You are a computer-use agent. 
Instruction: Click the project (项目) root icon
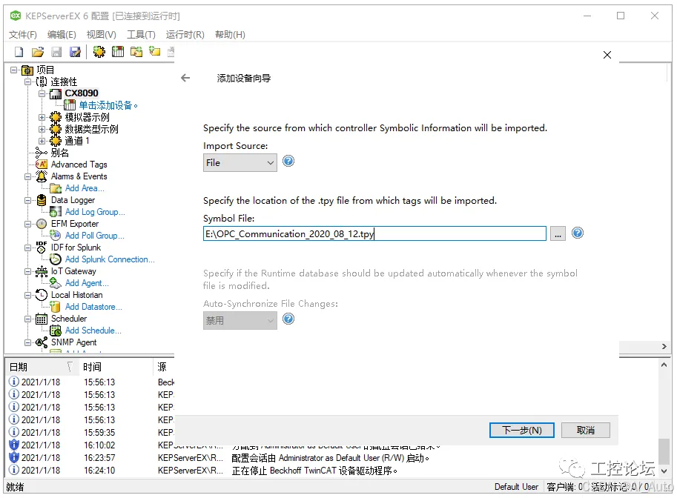[x=27, y=70]
